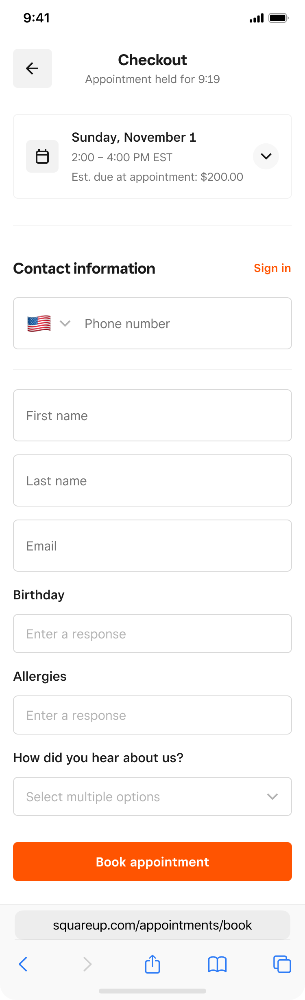Click the Sign in link
The image size is (305, 1000).
pyautogui.click(x=272, y=268)
